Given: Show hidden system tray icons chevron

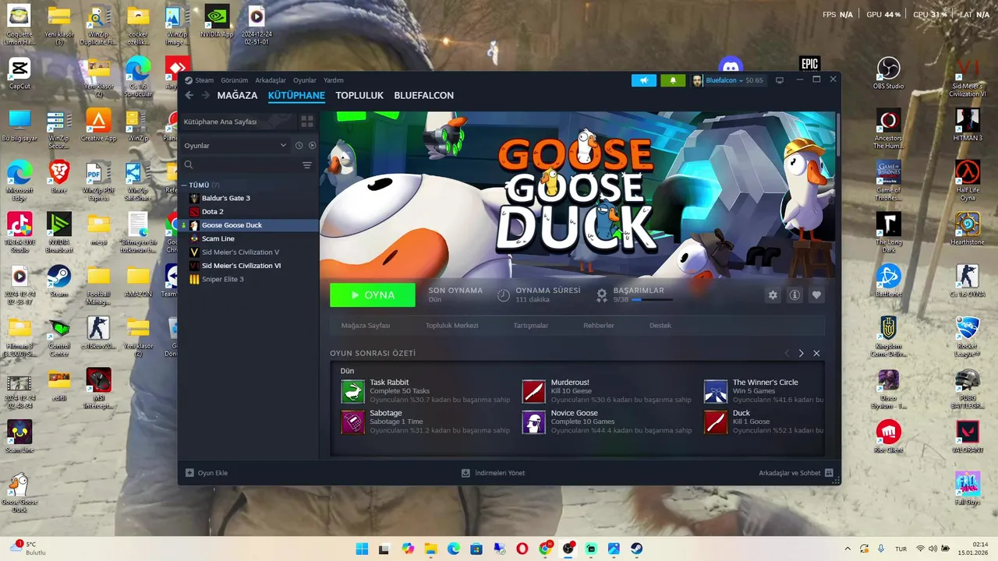Looking at the screenshot, I should click(848, 549).
